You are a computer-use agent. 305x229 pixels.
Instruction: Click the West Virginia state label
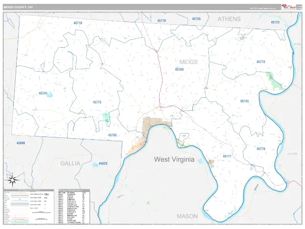(174, 159)
